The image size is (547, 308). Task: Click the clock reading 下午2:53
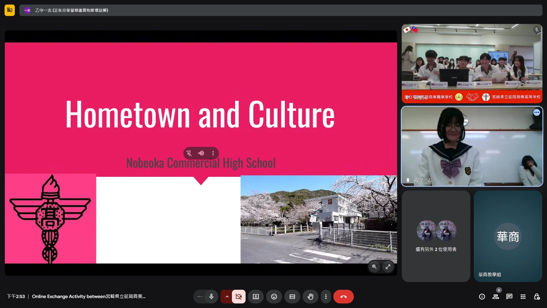click(x=16, y=297)
